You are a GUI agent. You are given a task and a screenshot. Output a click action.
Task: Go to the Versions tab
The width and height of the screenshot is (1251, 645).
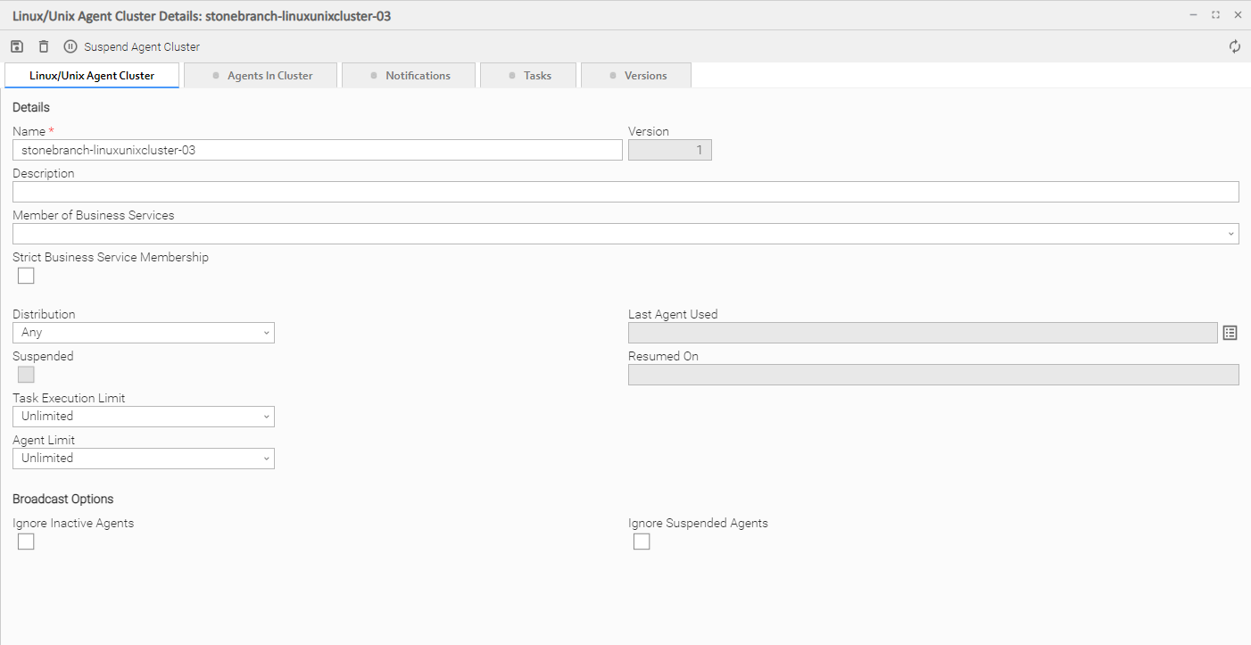636,76
